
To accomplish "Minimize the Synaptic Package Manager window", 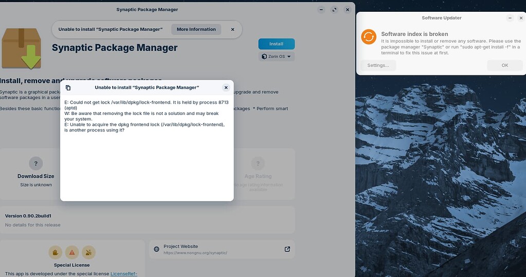I will point(321,10).
